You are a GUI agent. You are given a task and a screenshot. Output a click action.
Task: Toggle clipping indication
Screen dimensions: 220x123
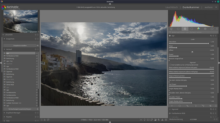(x=155, y=120)
